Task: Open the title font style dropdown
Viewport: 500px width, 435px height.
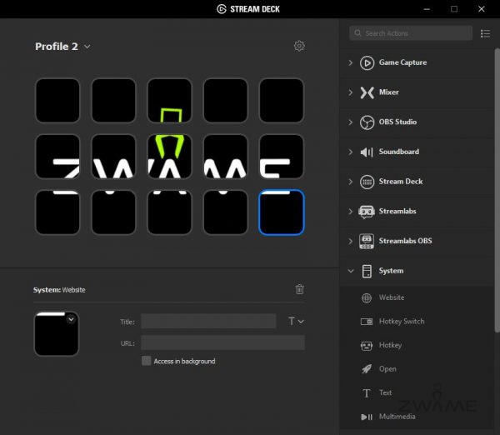Action: coord(296,321)
